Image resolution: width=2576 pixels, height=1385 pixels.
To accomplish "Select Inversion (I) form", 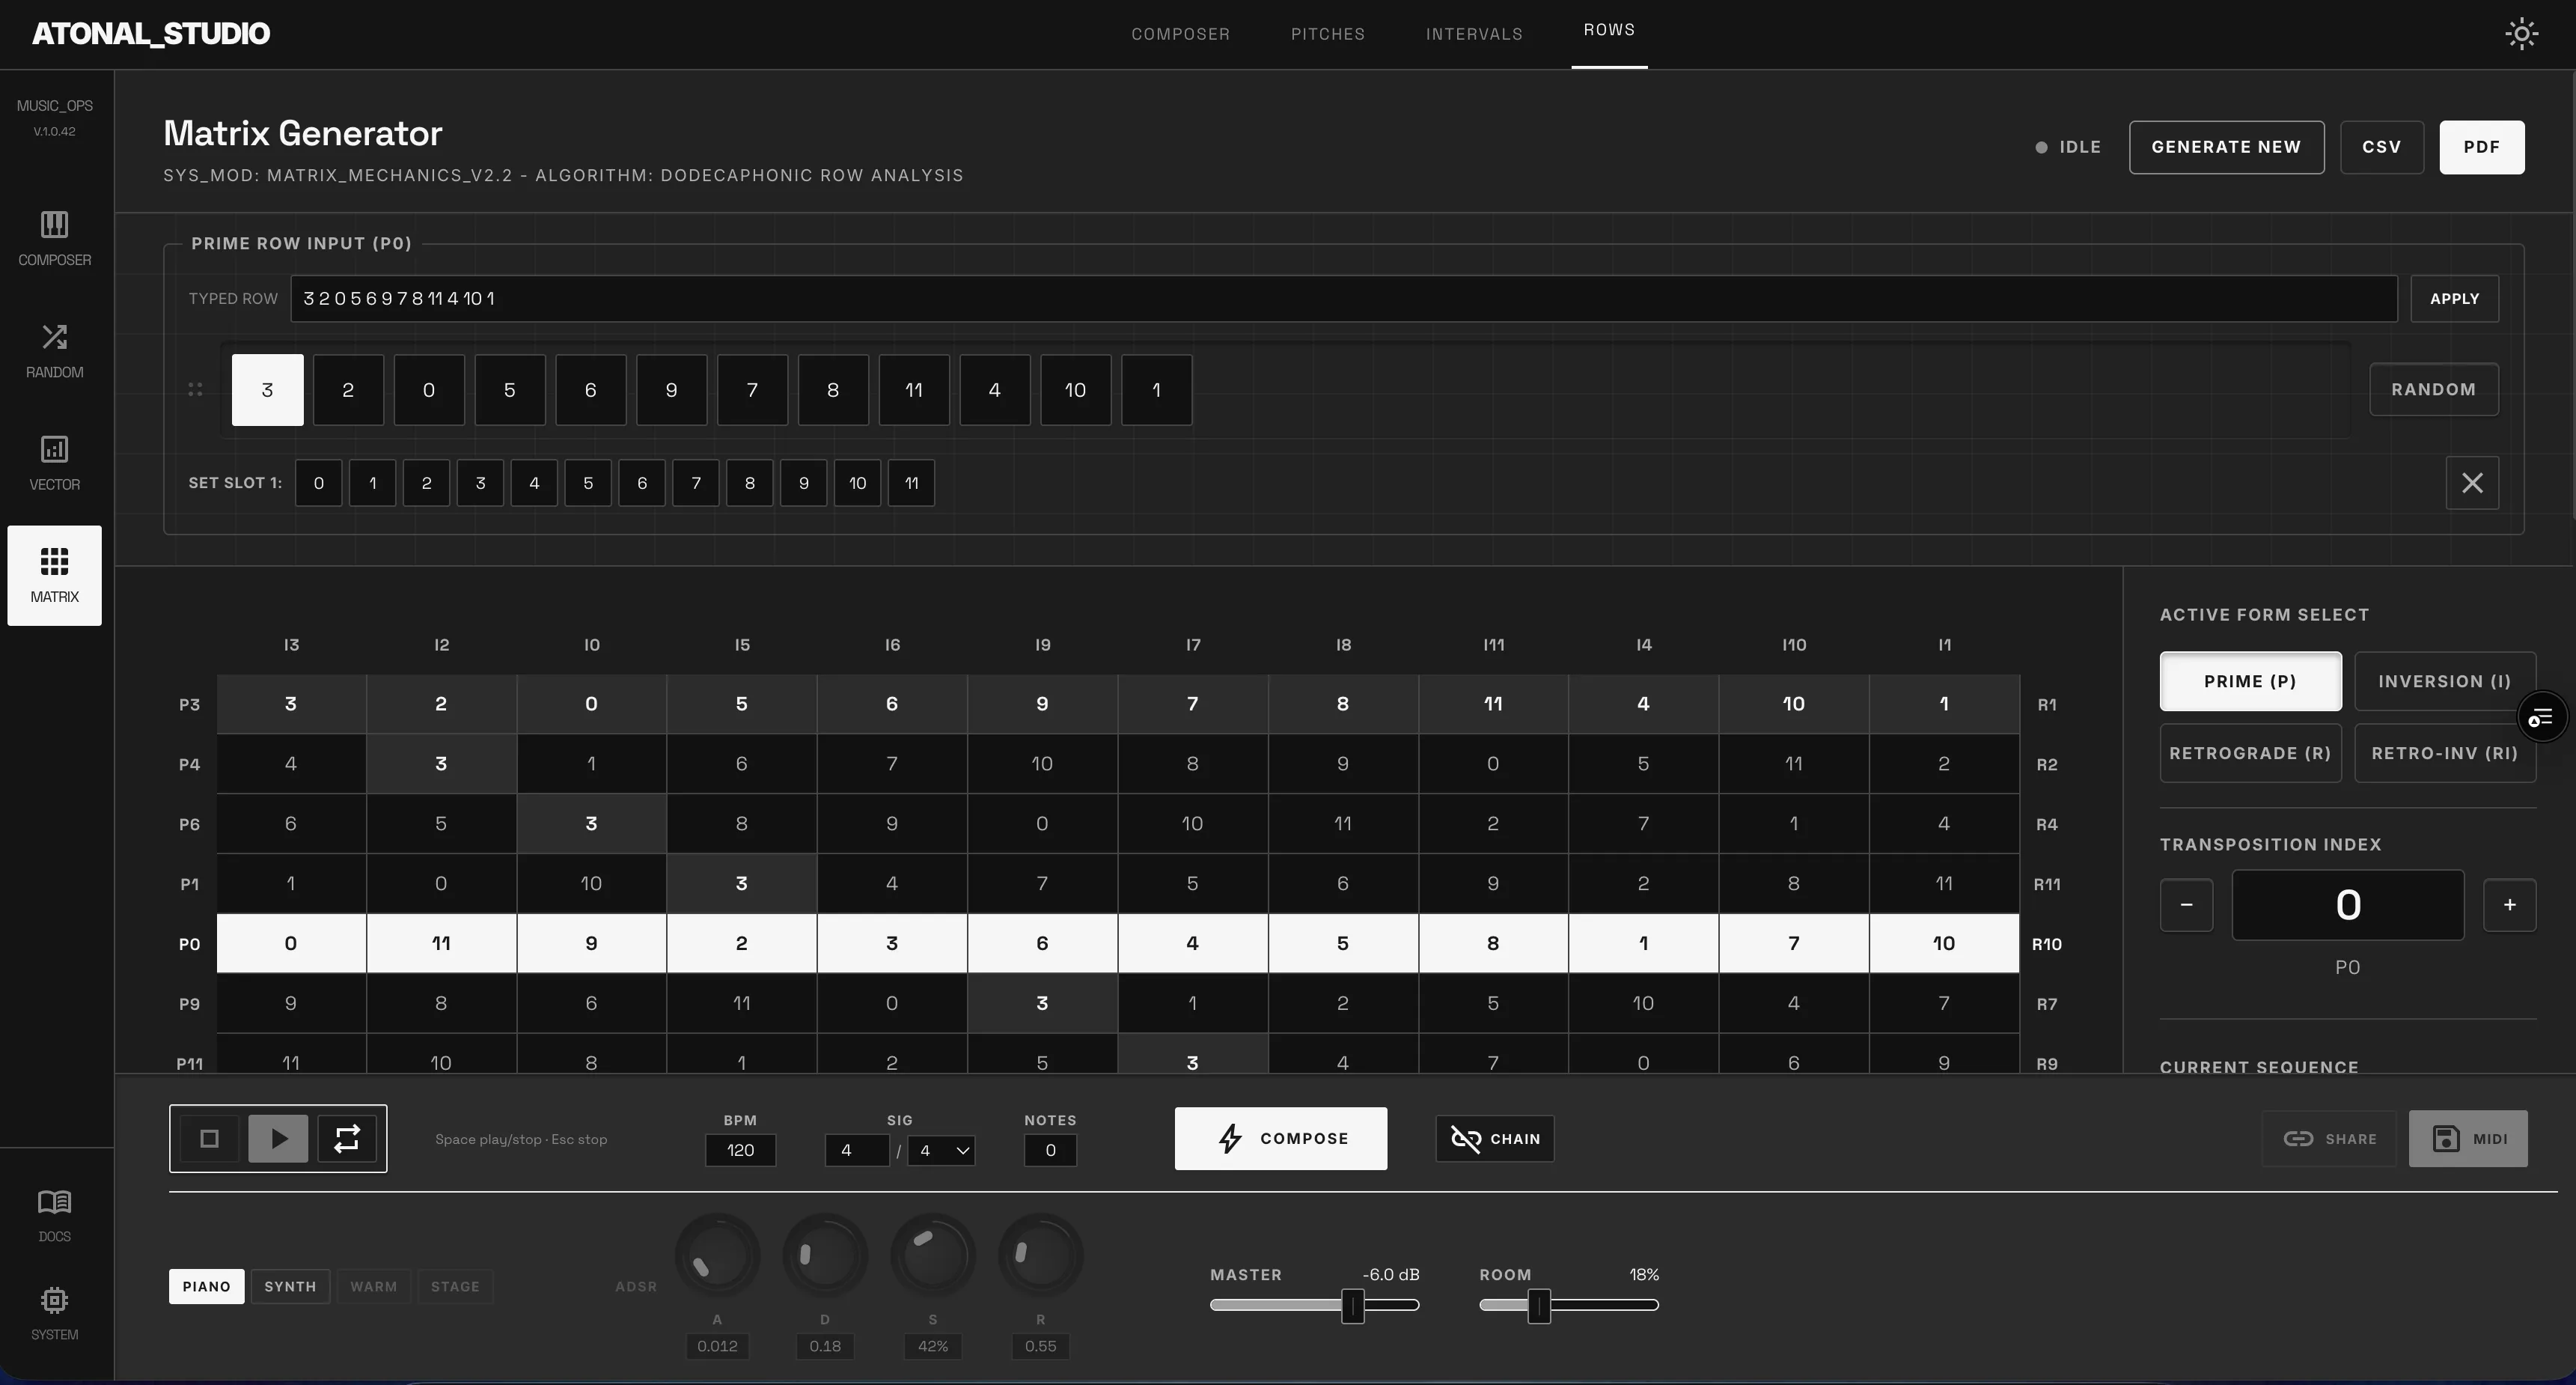I will (2445, 681).
